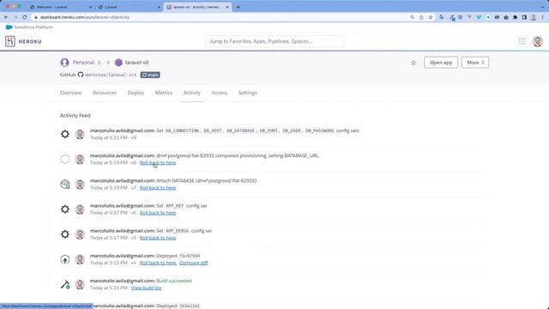Open the user avatar menu in Heroku header
549x309 pixels.
coord(538,41)
